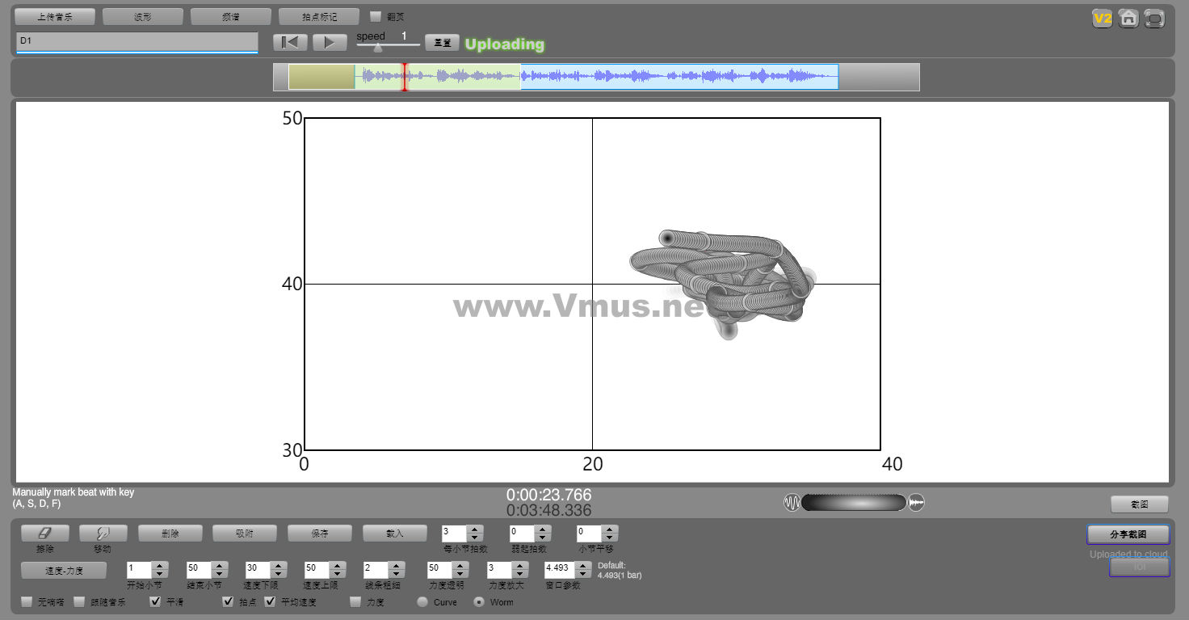Increase 每小节拍数 beats-per-bar value

(x=475, y=529)
